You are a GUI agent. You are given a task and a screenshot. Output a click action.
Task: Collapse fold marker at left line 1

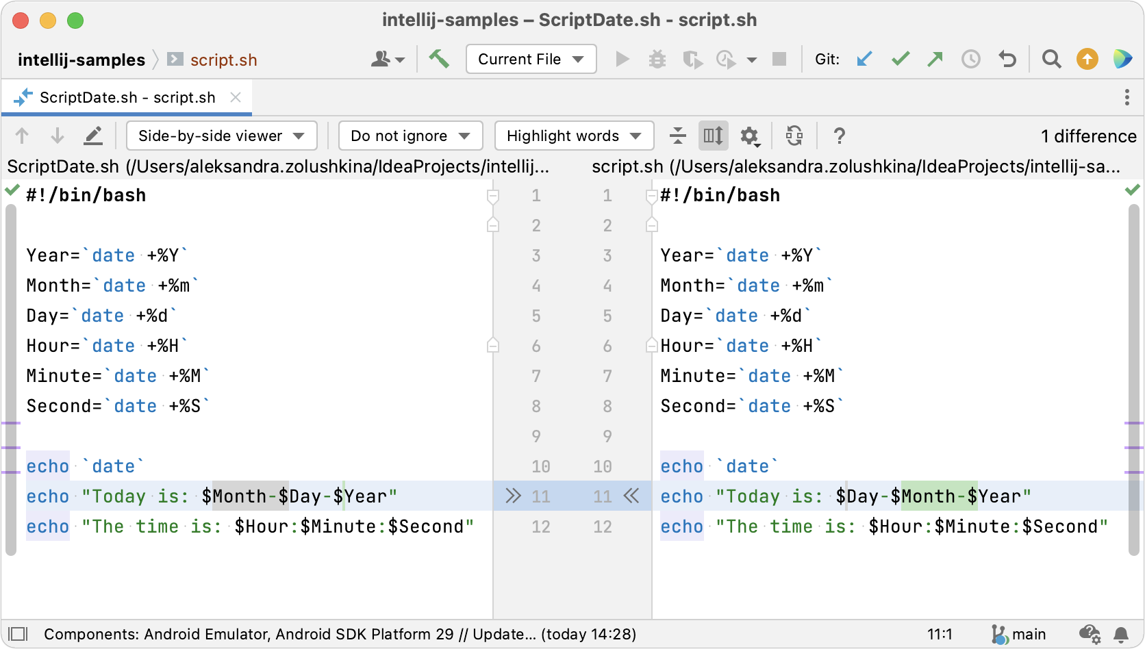(x=492, y=196)
